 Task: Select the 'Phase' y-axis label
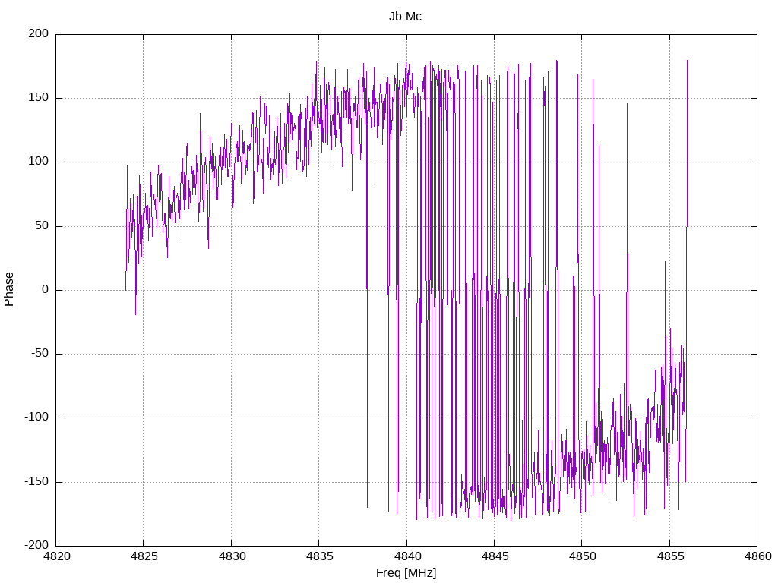(x=9, y=289)
